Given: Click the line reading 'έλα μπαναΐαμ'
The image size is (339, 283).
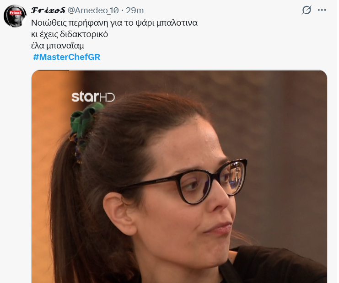Looking at the screenshot, I should click(58, 46).
